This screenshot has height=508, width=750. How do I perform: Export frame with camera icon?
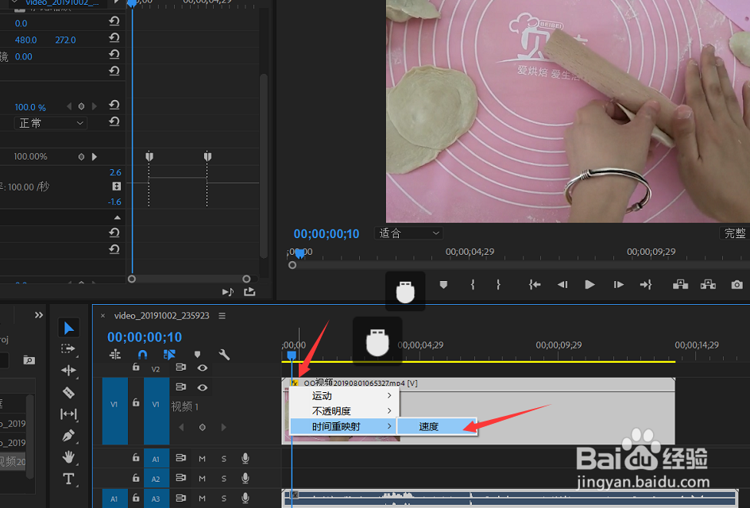(x=737, y=285)
